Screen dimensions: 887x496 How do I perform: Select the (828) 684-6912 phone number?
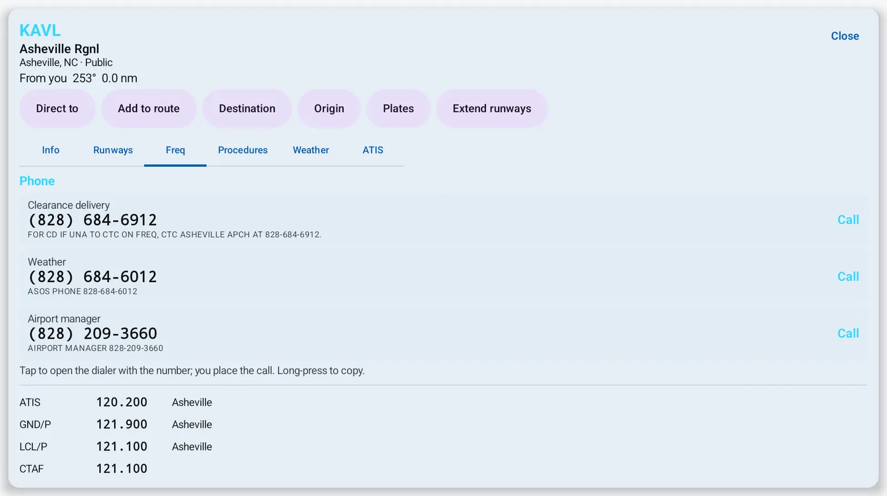point(93,220)
